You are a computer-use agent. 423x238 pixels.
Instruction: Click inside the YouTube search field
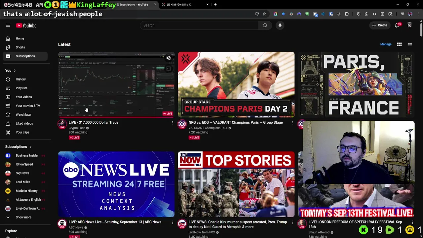coord(199,25)
